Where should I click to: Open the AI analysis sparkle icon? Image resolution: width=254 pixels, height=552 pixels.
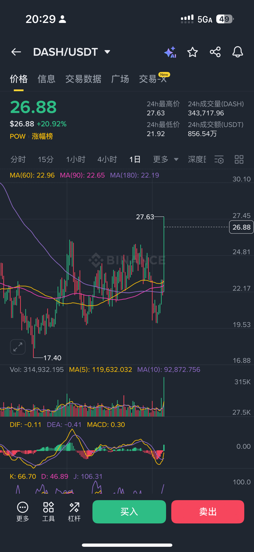(170, 52)
